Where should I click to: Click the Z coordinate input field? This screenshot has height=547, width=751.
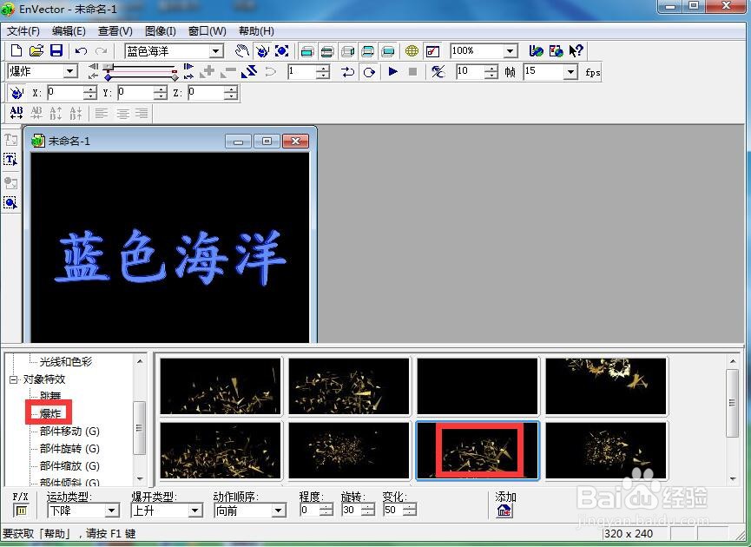point(206,92)
